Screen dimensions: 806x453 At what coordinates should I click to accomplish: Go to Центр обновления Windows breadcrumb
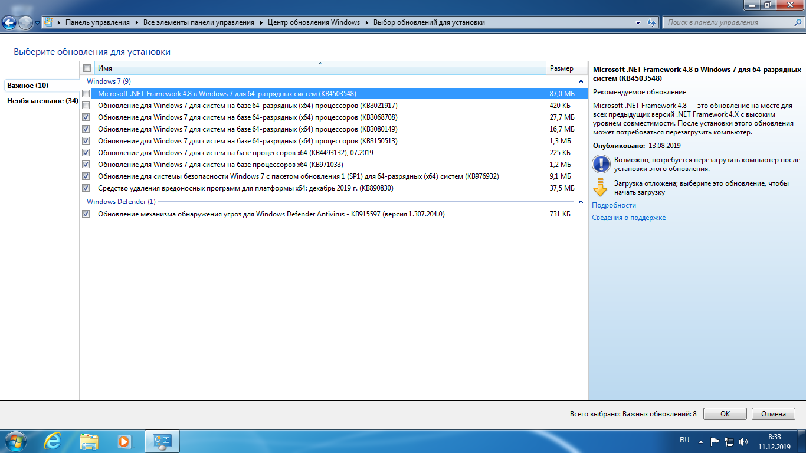pos(314,22)
